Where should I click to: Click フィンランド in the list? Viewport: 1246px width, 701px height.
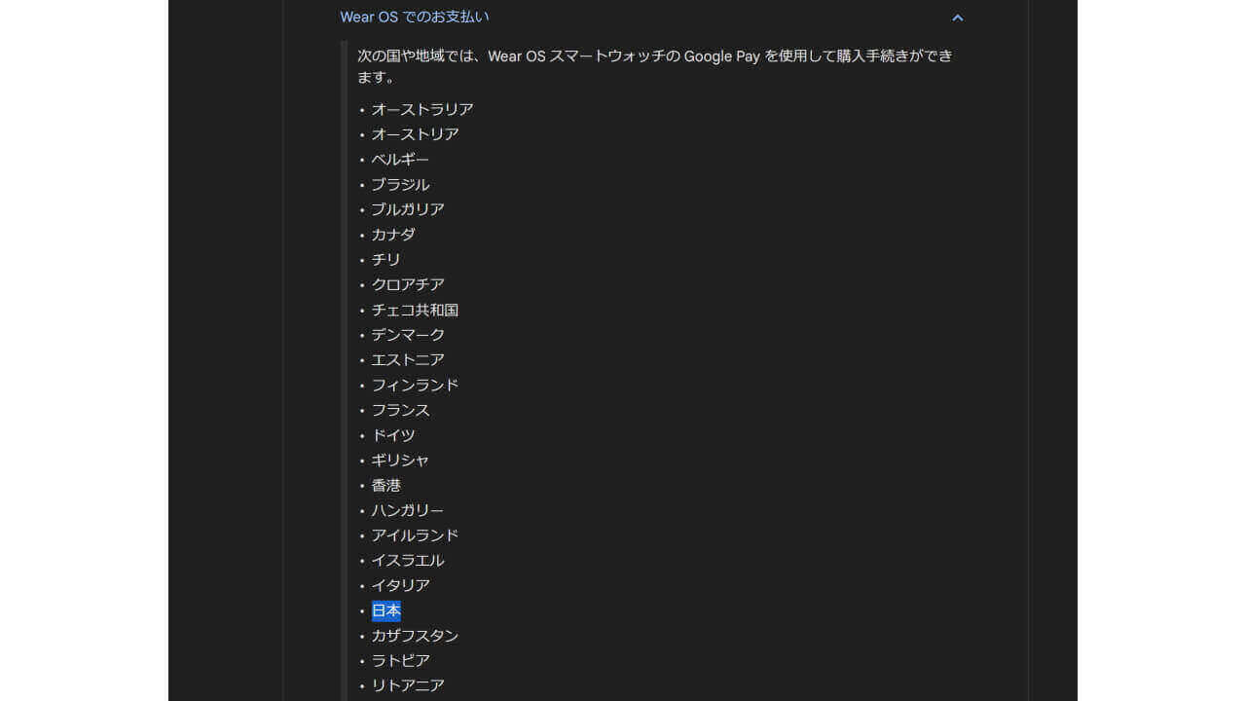pyautogui.click(x=415, y=386)
